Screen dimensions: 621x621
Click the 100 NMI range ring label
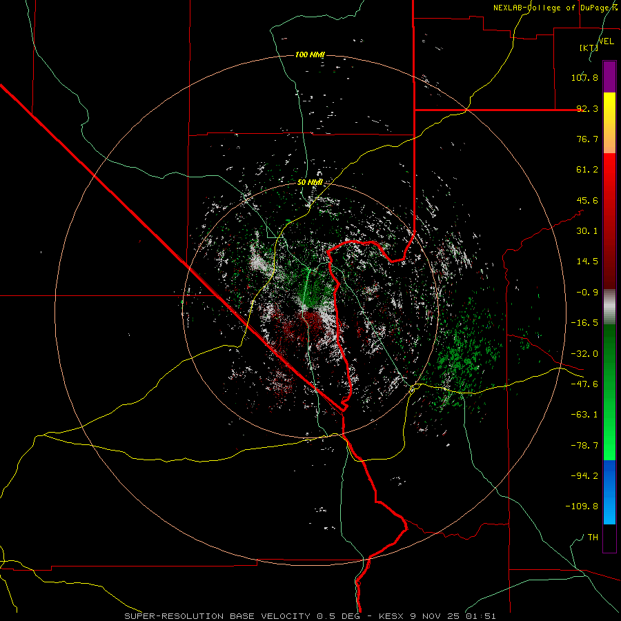(x=310, y=55)
